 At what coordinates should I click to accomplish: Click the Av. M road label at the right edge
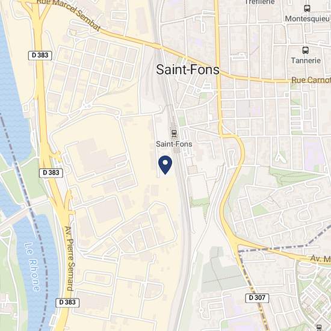(x=320, y=258)
